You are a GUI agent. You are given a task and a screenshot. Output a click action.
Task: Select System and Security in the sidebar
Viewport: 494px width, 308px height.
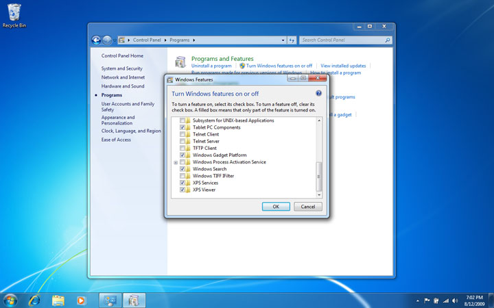pyautogui.click(x=121, y=68)
